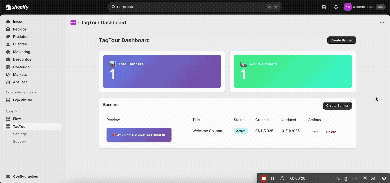Click the Shopify logo
This screenshot has height=183, width=390.
point(17,7)
